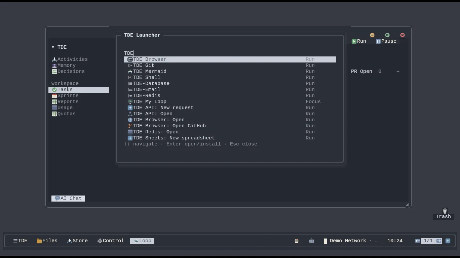Viewport: 460px width, 258px height.
Task: Click the Pause button in the toolbar
Action: (386, 41)
